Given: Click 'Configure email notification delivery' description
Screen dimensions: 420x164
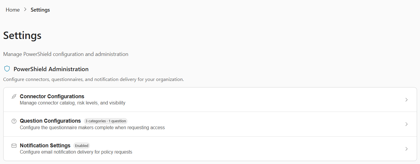Looking at the screenshot, I should click(x=76, y=152).
